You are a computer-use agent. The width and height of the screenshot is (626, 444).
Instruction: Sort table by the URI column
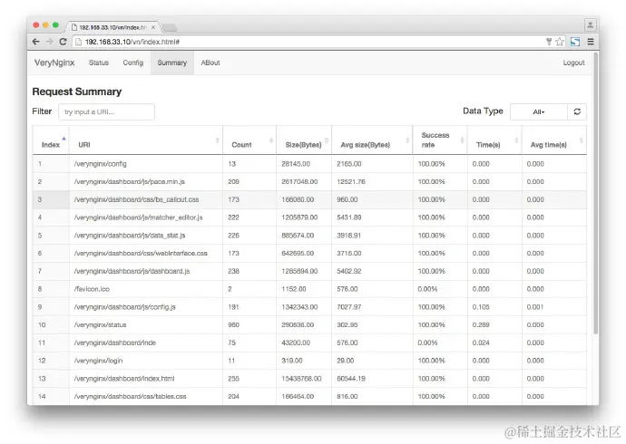tap(146, 140)
